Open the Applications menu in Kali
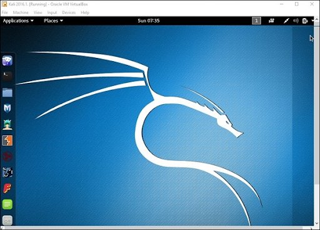This screenshot has height=230, width=320. (18, 21)
